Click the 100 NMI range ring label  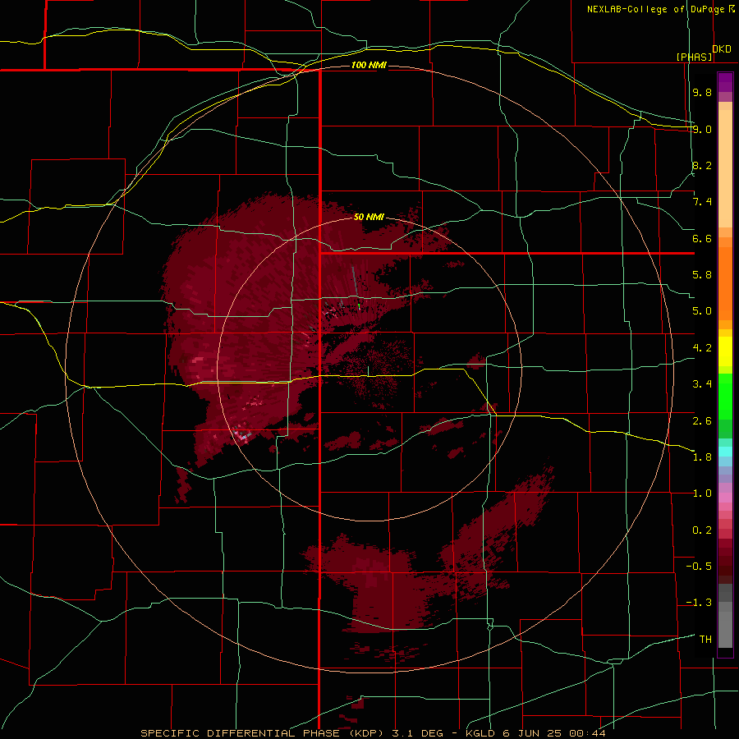click(369, 65)
